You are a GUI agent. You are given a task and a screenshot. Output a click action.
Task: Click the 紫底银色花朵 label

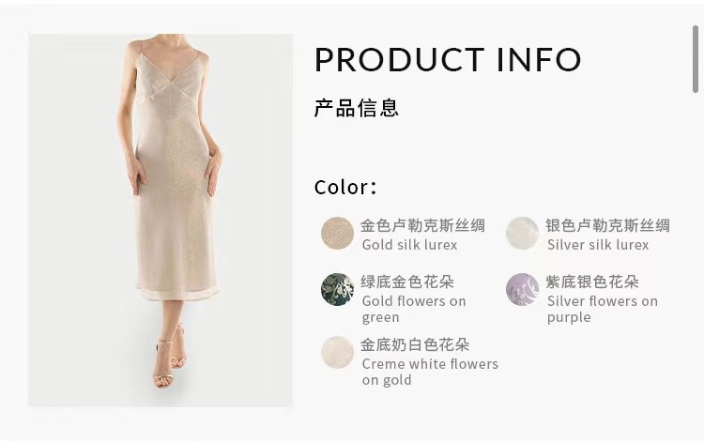pyautogui.click(x=592, y=282)
